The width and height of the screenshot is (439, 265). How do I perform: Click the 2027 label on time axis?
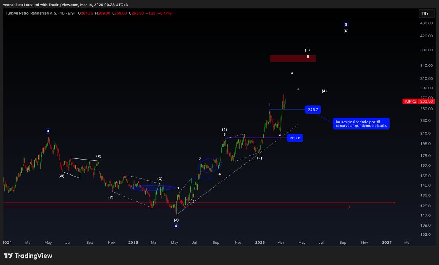(387, 242)
